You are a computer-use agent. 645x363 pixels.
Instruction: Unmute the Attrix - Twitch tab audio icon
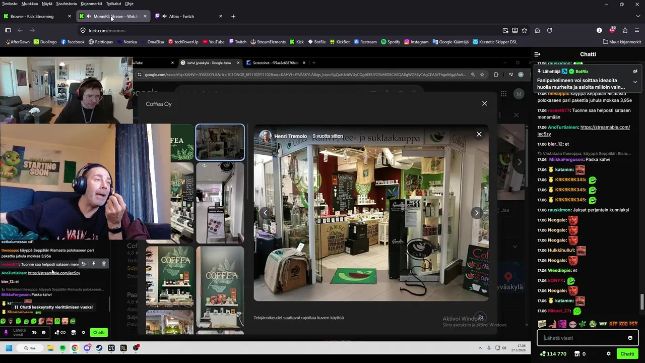[x=164, y=16]
